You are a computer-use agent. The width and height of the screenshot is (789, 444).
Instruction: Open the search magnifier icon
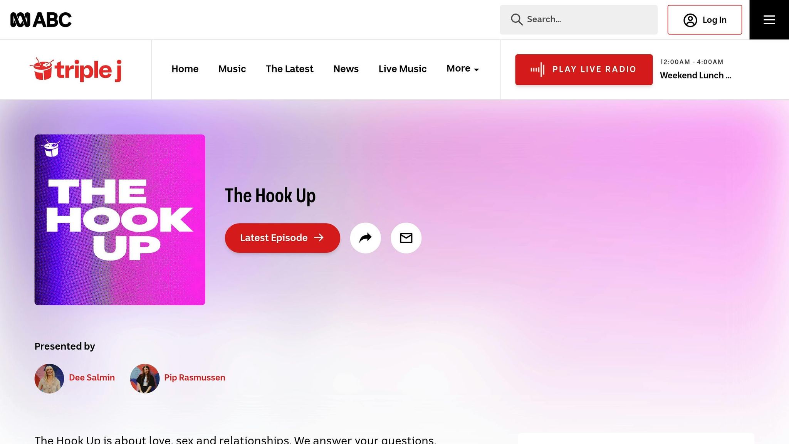[x=516, y=19]
